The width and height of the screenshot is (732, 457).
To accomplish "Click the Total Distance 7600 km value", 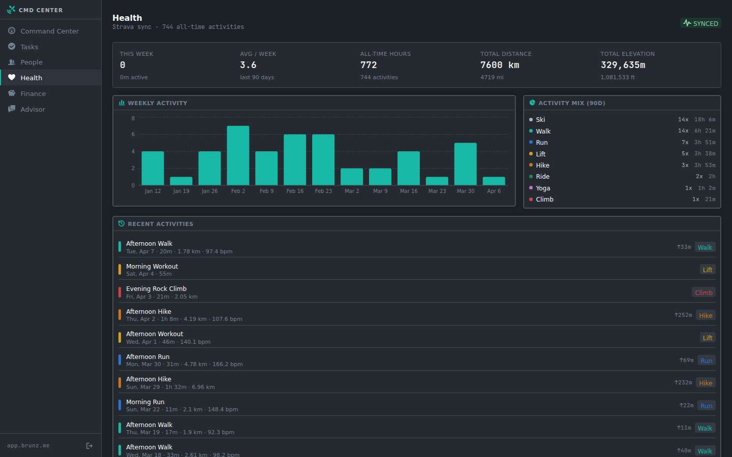I will [x=500, y=65].
